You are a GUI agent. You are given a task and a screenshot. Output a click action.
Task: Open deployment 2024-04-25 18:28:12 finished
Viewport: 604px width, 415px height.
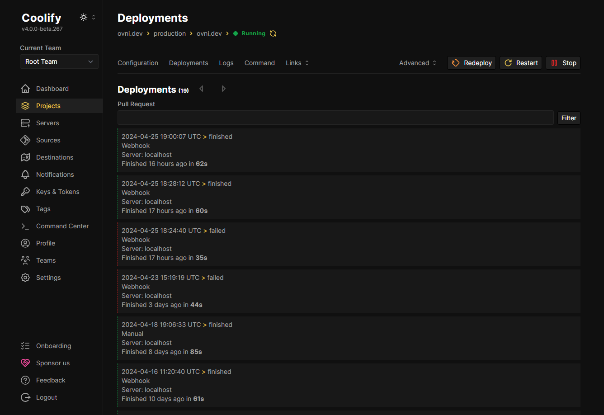[x=349, y=197]
